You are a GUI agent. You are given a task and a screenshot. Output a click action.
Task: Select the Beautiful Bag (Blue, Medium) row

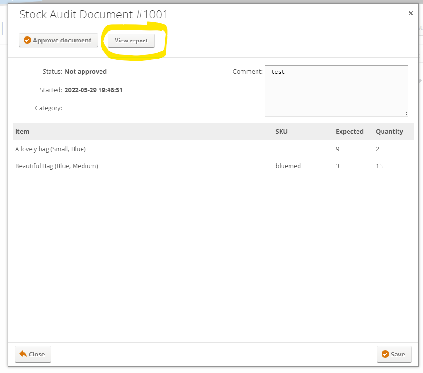tap(213, 166)
